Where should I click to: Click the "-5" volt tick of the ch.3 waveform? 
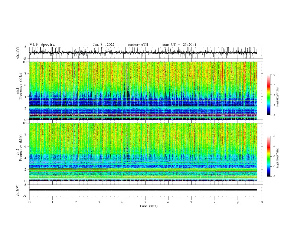(25, 196)
